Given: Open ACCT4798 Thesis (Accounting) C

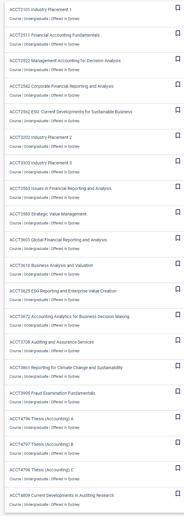Looking at the screenshot, I should [x=42, y=470].
